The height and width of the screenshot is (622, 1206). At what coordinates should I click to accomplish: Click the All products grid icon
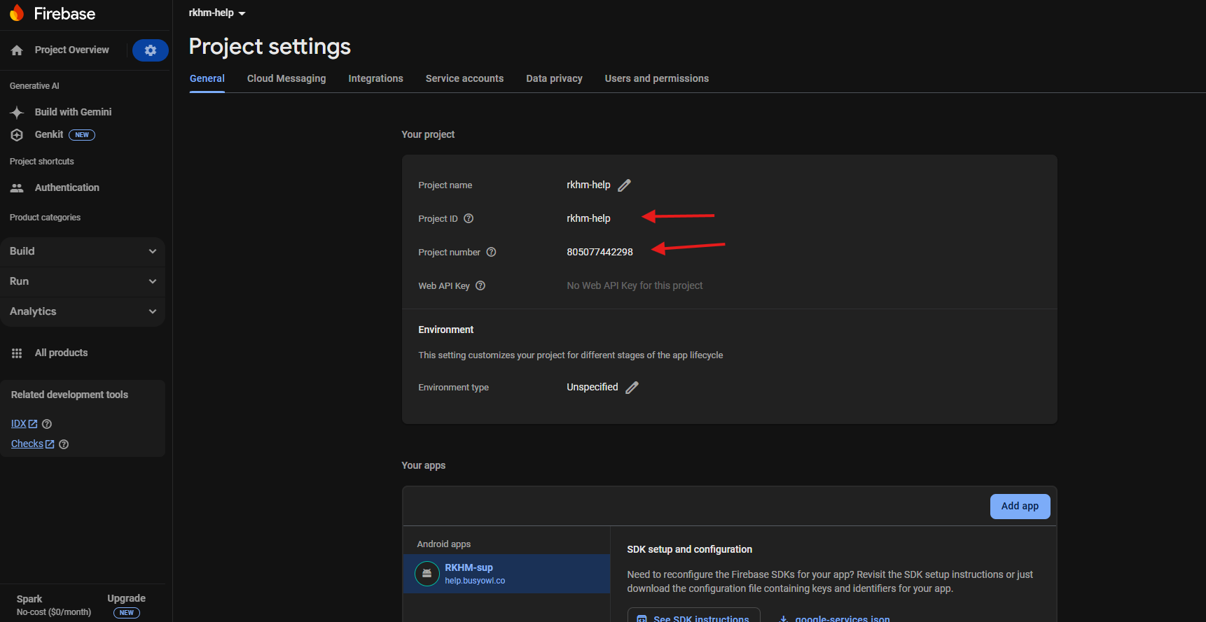coord(17,353)
